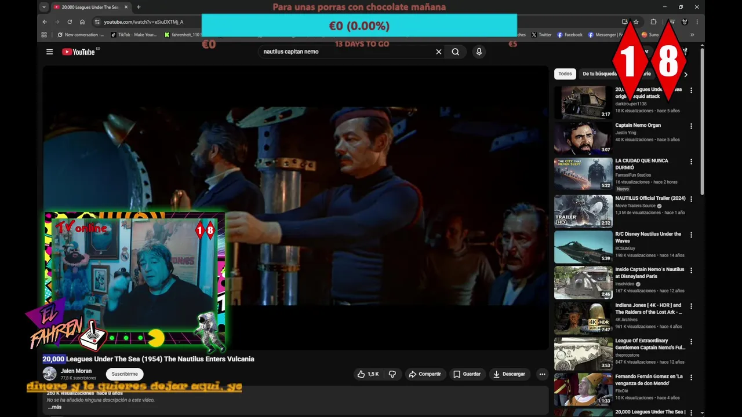
Task: Download the video with Descargar button
Action: (509, 374)
